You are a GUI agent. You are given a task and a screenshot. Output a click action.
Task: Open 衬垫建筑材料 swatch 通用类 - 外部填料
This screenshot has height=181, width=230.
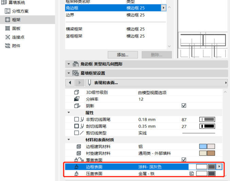207,153
